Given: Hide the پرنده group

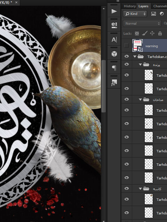Looking at the screenshot, I should tap(127, 64).
